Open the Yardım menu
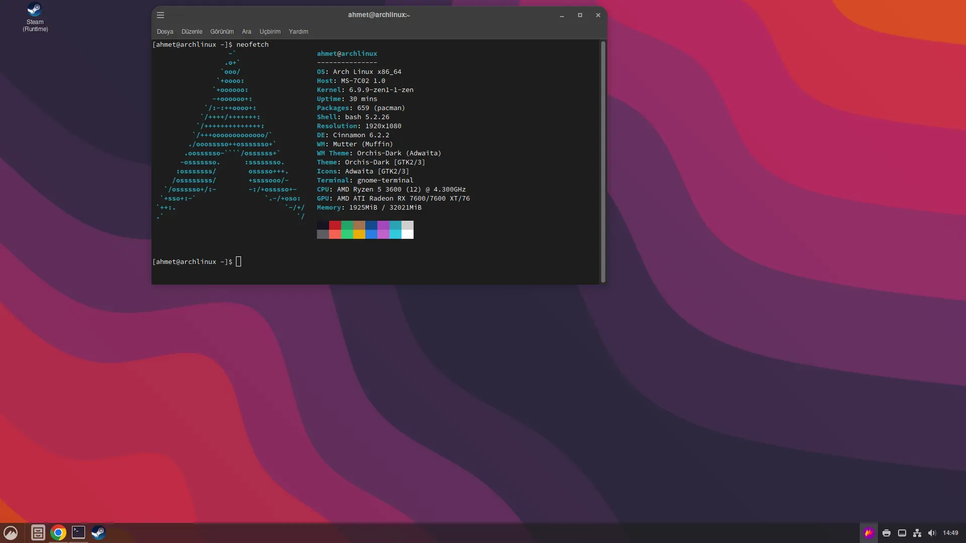This screenshot has height=543, width=966. point(298,32)
